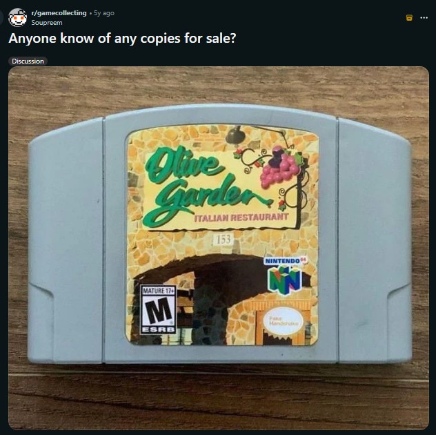Open the "Anyone know of any copies" post title
This screenshot has height=435, width=436.
122,39
